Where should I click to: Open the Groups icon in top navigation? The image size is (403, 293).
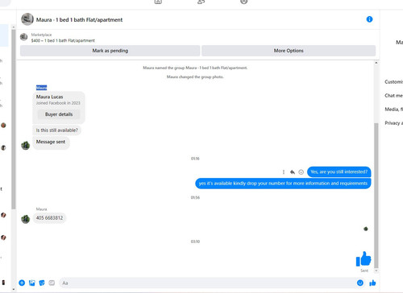click(243, 2)
